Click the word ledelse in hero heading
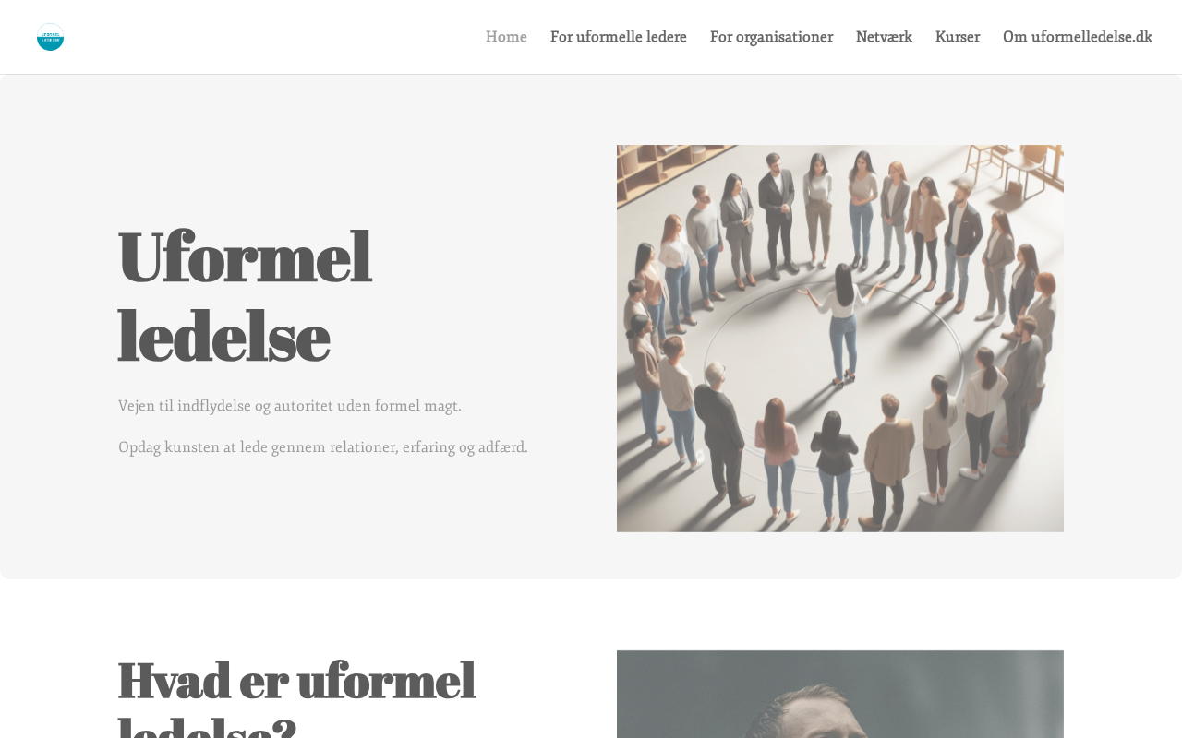Screen dimensions: 1182x738 point(224,335)
